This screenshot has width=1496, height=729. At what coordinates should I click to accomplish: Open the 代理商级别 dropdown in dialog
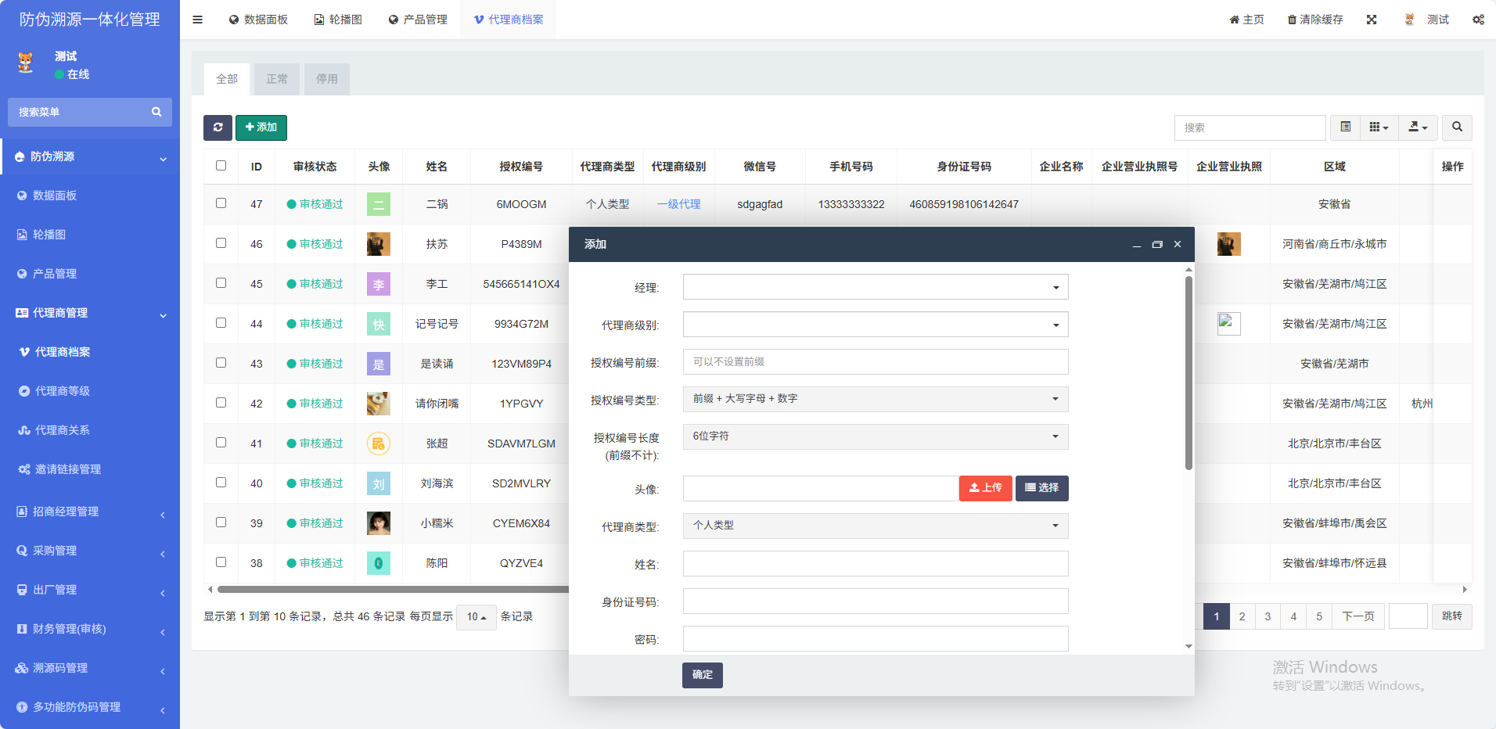click(875, 325)
